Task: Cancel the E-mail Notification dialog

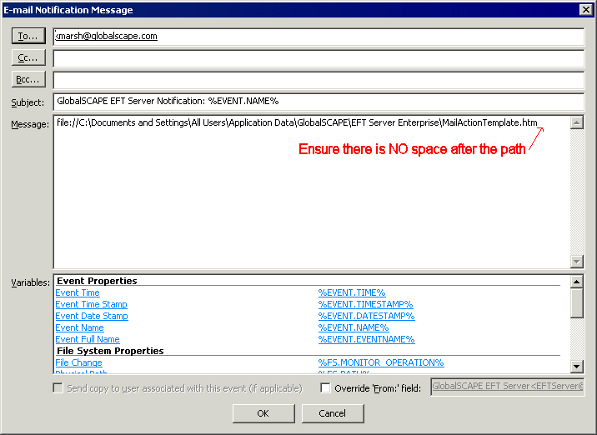Action: point(332,413)
